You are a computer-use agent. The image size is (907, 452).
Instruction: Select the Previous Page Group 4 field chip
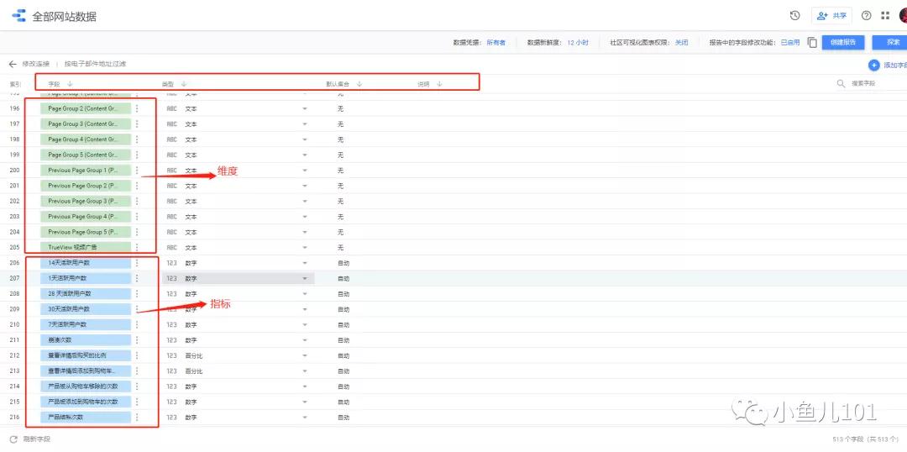pyautogui.click(x=86, y=217)
